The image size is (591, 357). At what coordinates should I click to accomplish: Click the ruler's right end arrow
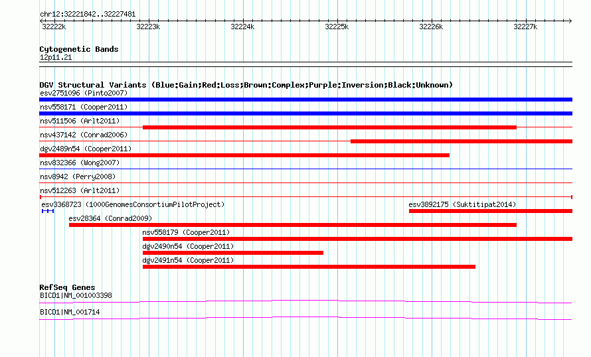click(570, 21)
